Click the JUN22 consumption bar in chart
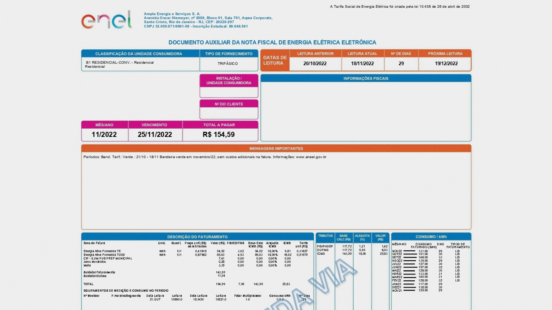This screenshot has height=310, width=552. pyautogui.click(x=410, y=267)
